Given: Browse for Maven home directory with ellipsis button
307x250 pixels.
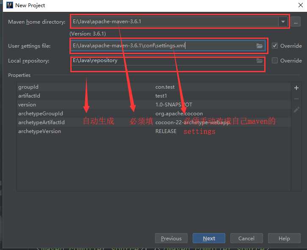Looking at the screenshot, I should 296,22.
